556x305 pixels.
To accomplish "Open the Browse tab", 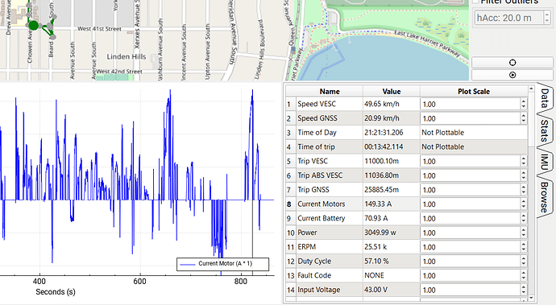I will coord(544,197).
